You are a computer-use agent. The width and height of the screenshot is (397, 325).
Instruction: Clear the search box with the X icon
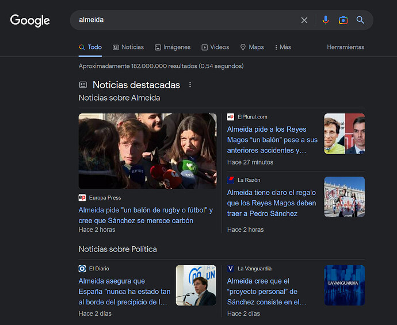point(304,20)
